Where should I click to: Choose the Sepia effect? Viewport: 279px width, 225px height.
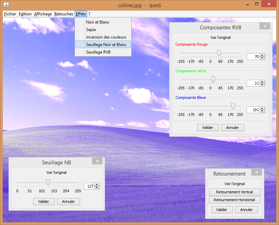click(x=103, y=30)
